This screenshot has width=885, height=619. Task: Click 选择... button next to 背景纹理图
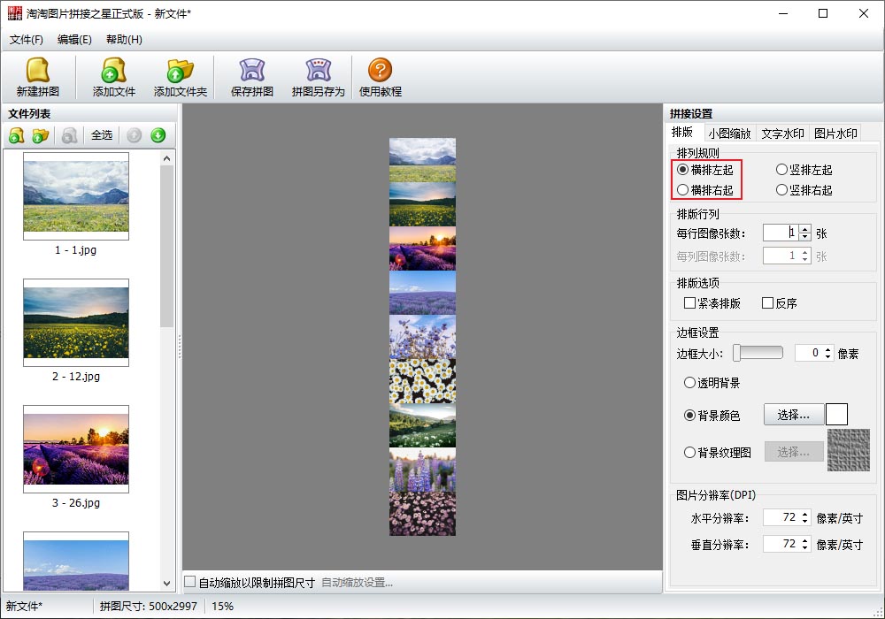coord(793,452)
